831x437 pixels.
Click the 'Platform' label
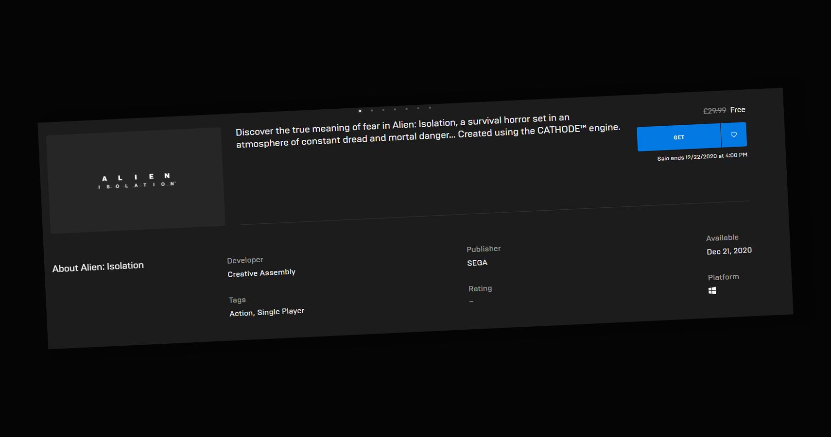point(723,277)
